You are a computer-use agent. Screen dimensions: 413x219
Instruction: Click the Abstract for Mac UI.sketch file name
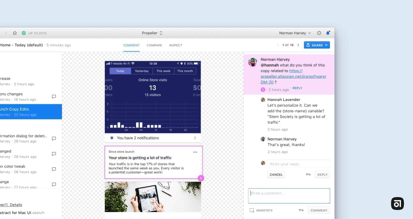point(22,213)
